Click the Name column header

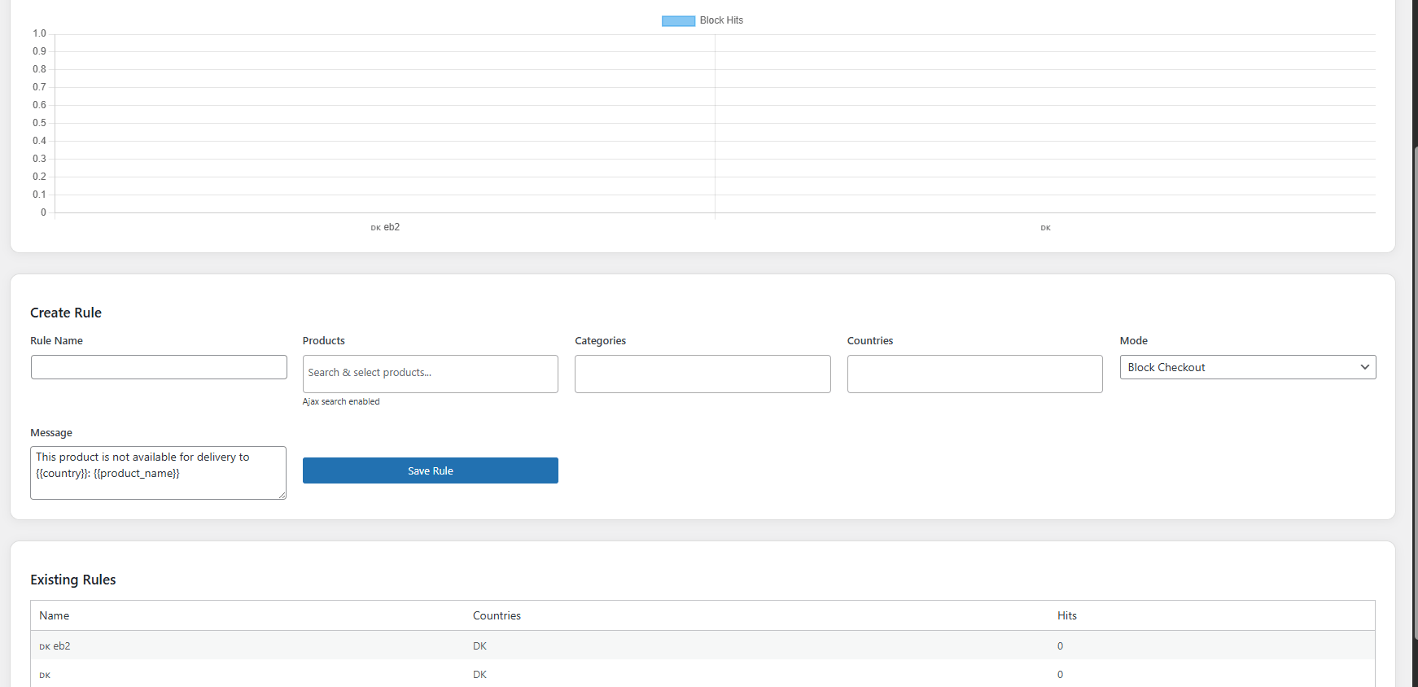pyautogui.click(x=55, y=615)
